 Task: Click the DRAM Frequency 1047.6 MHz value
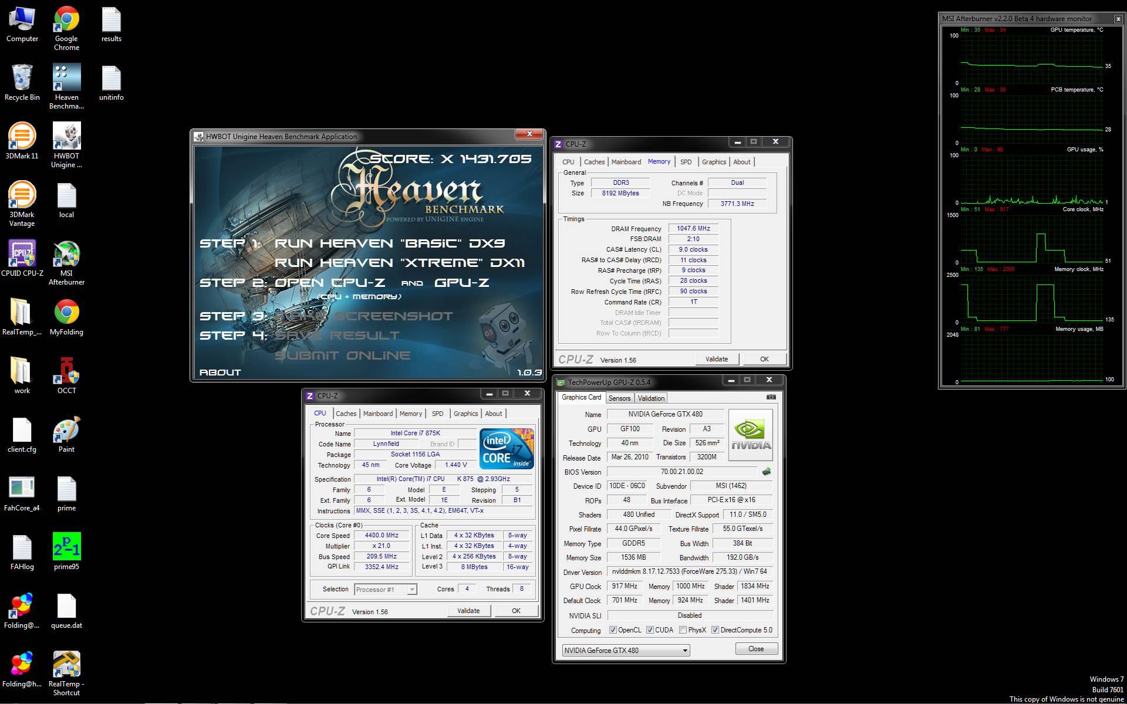(693, 229)
